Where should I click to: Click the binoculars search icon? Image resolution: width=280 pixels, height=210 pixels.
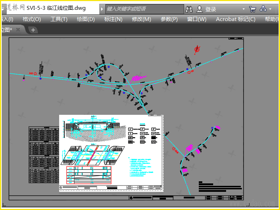(x=189, y=9)
